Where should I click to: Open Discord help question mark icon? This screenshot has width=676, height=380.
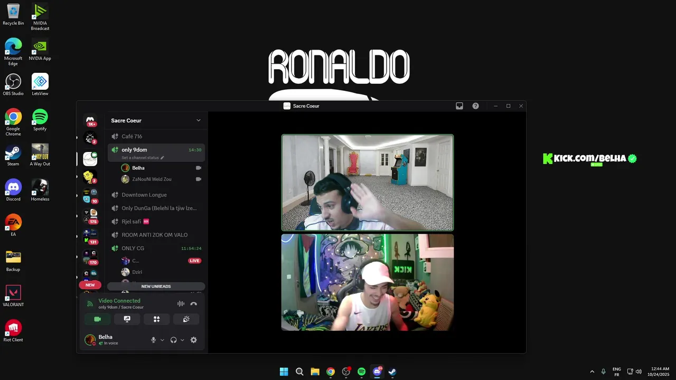pyautogui.click(x=475, y=106)
